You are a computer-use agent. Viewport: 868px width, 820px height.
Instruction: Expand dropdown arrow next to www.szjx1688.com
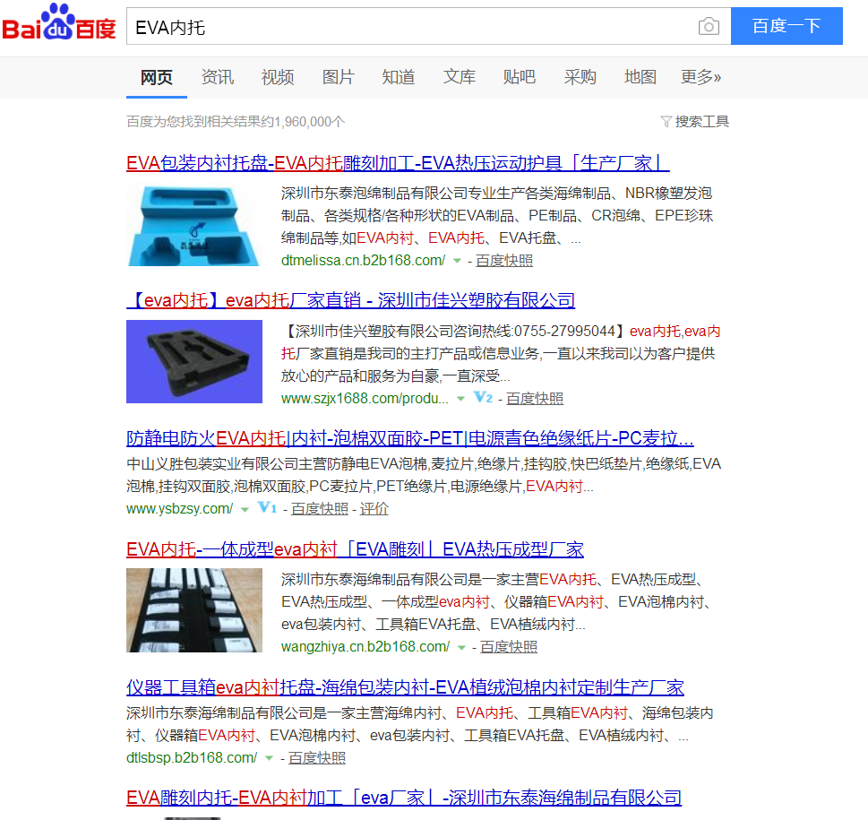460,399
